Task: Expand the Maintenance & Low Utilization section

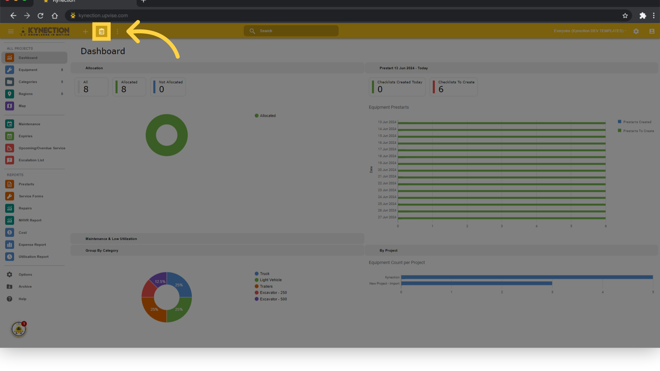Action: tap(111, 239)
